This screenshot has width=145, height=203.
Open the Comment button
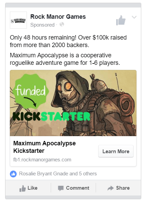[x=73, y=188]
